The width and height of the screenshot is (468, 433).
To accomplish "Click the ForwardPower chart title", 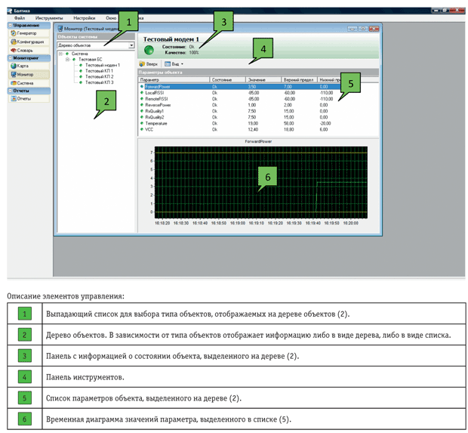I will click(x=258, y=141).
